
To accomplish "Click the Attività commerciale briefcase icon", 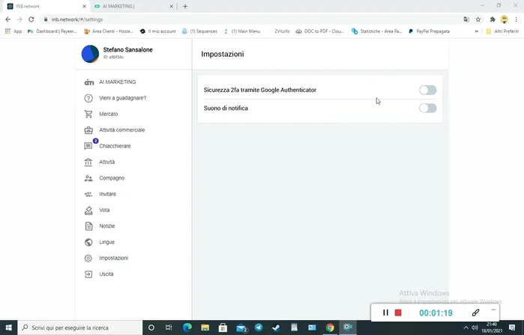I will 88,130.
